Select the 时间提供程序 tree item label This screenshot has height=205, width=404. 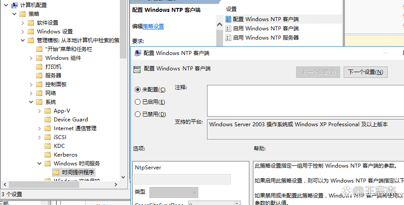pos(78,172)
